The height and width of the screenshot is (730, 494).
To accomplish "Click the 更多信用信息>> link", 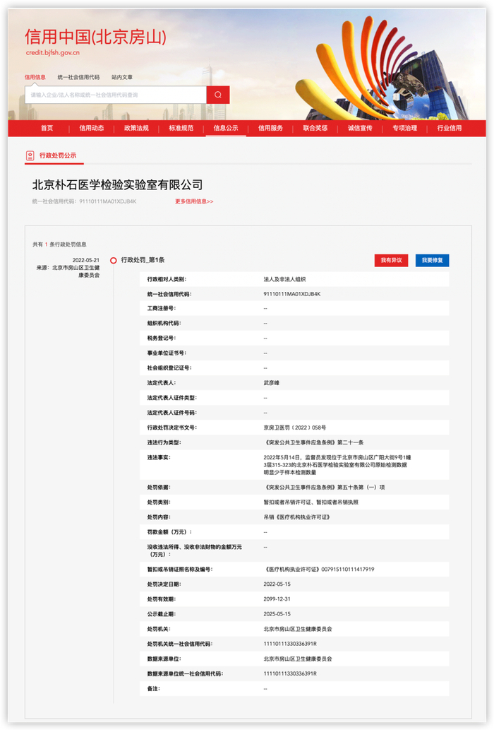I will coord(194,201).
